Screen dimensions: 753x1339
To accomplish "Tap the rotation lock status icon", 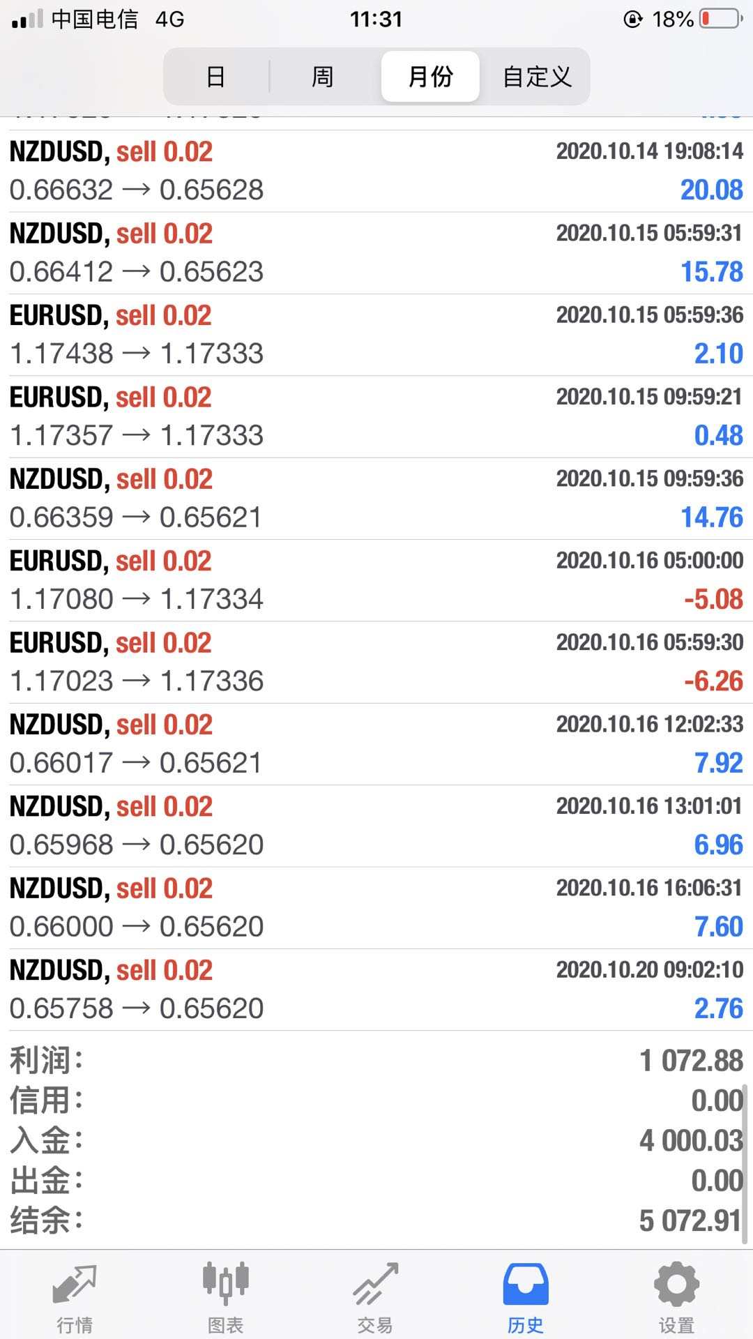I will click(632, 19).
